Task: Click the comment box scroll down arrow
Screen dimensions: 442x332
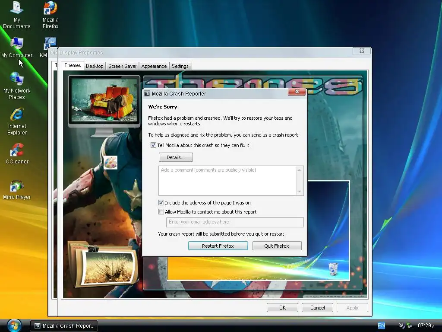Action: 300,192
